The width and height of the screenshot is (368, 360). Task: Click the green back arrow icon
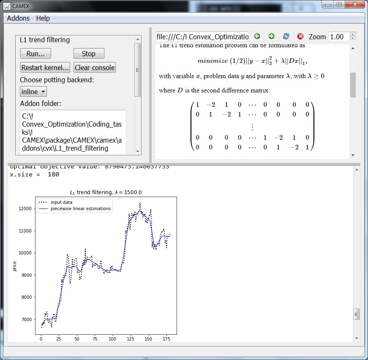(x=257, y=36)
